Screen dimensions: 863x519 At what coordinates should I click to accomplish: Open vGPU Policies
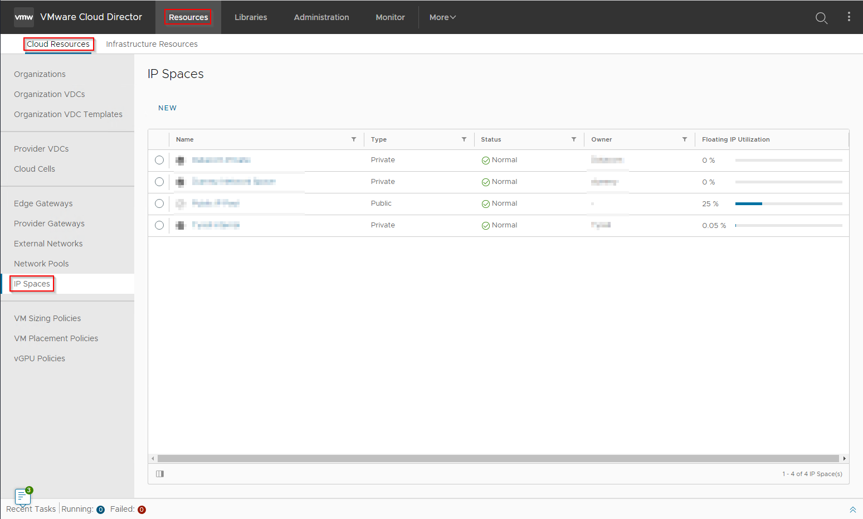40,358
